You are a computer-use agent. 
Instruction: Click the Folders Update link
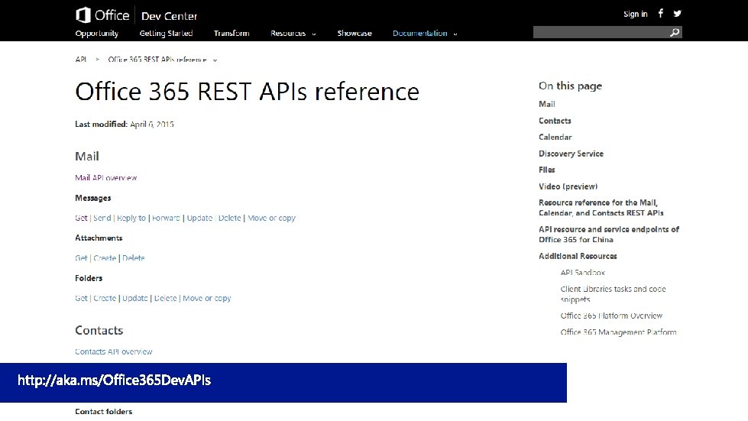click(135, 298)
